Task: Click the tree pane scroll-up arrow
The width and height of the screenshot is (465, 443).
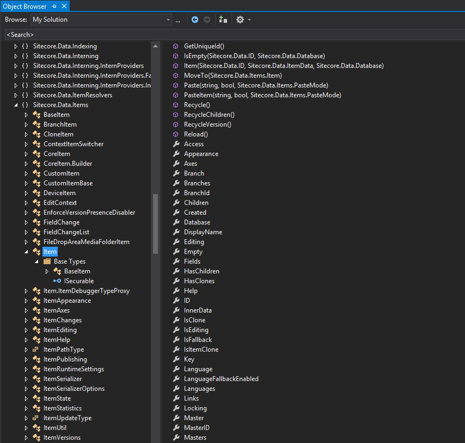Action: click(x=155, y=46)
